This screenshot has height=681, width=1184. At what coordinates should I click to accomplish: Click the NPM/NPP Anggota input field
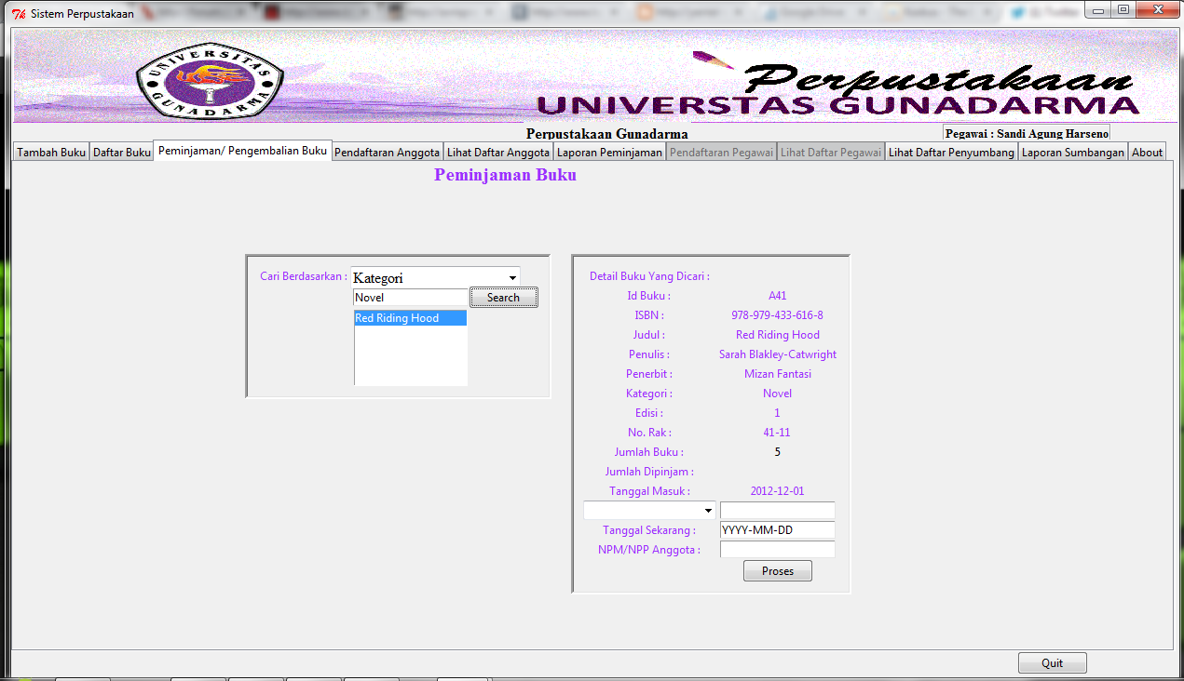coord(777,550)
